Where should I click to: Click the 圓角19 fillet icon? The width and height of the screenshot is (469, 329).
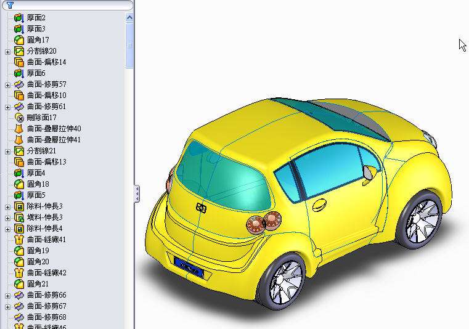tap(19, 251)
